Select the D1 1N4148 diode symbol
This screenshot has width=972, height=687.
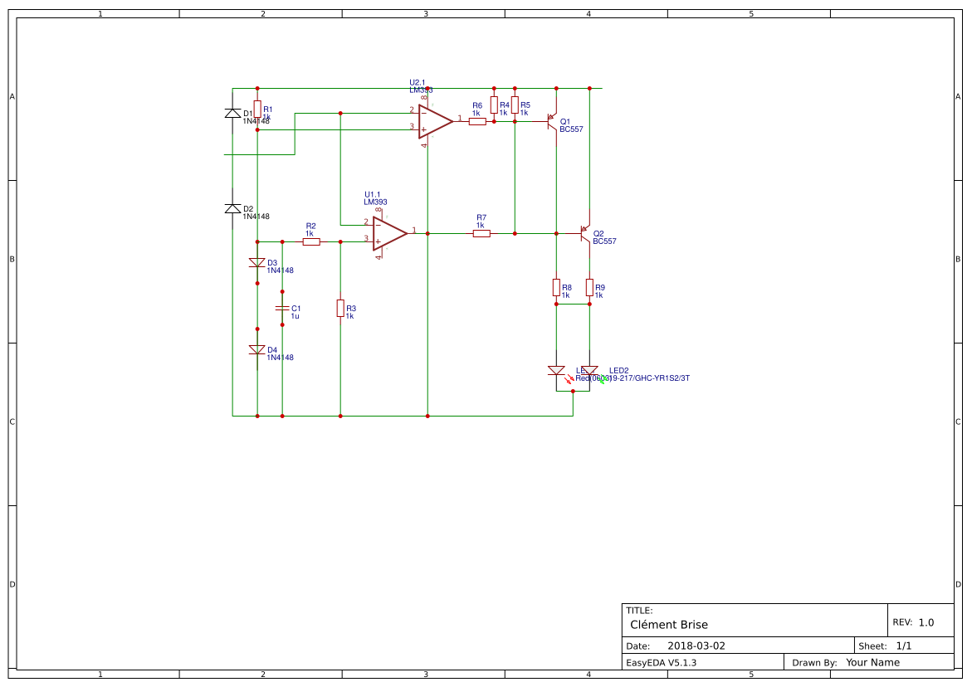pos(233,114)
